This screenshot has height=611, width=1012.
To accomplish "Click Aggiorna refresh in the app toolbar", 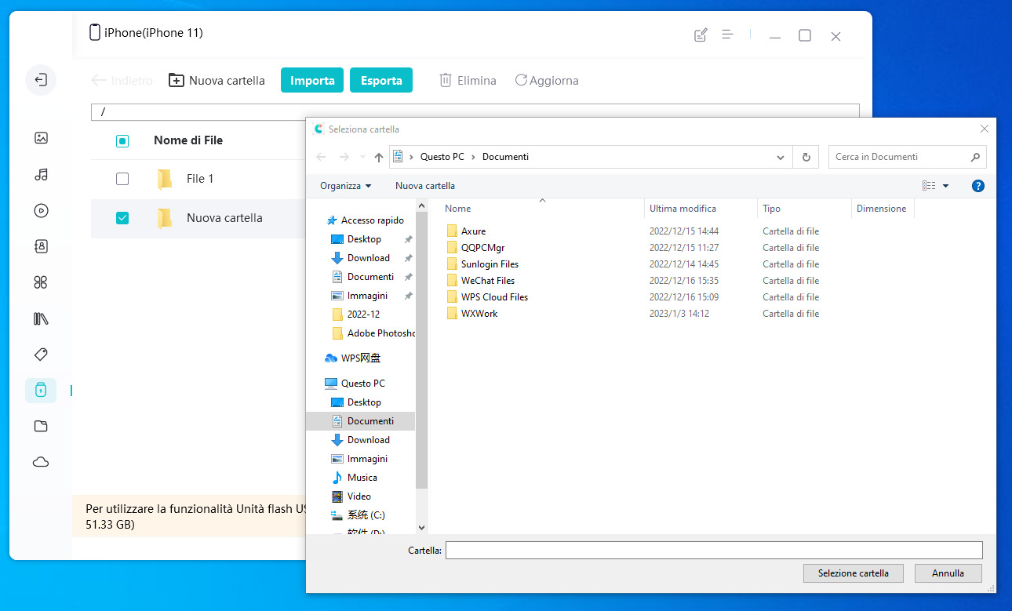I will 547,80.
